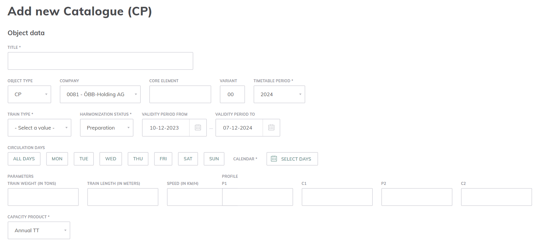Toggle WED circulation day
Image resolution: width=541 pixels, height=247 pixels.
tap(111, 159)
